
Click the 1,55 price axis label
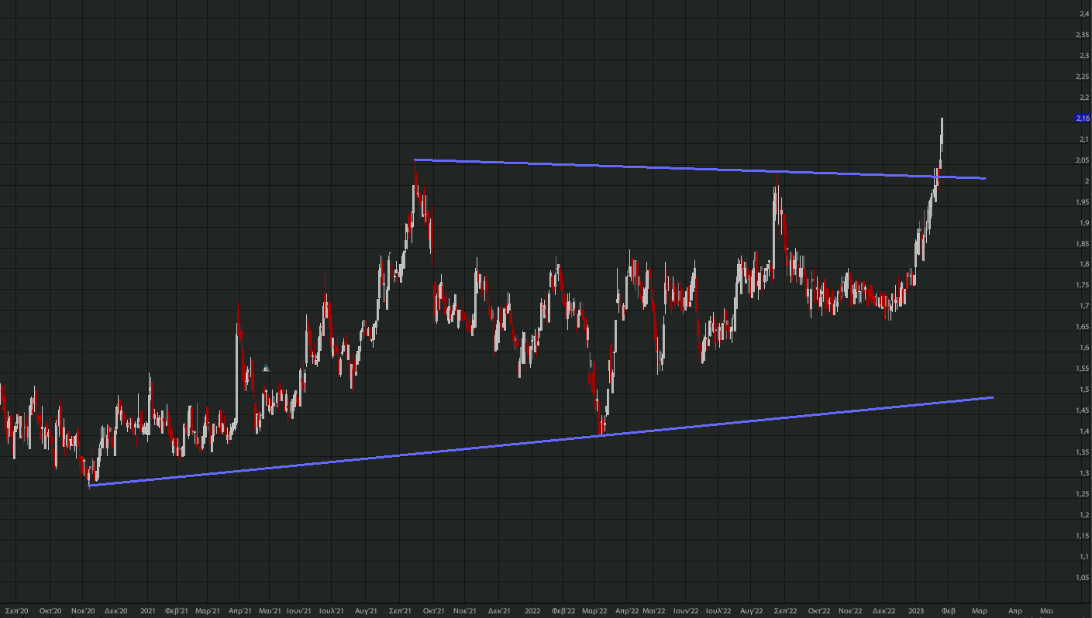(1083, 369)
